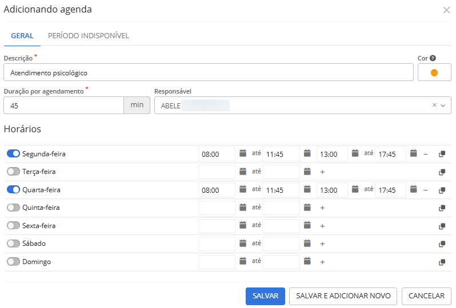Image resolution: width=456 pixels, height=308 pixels.
Task: Click Quarta-feira 17:45 end time field
Action: click(x=390, y=190)
